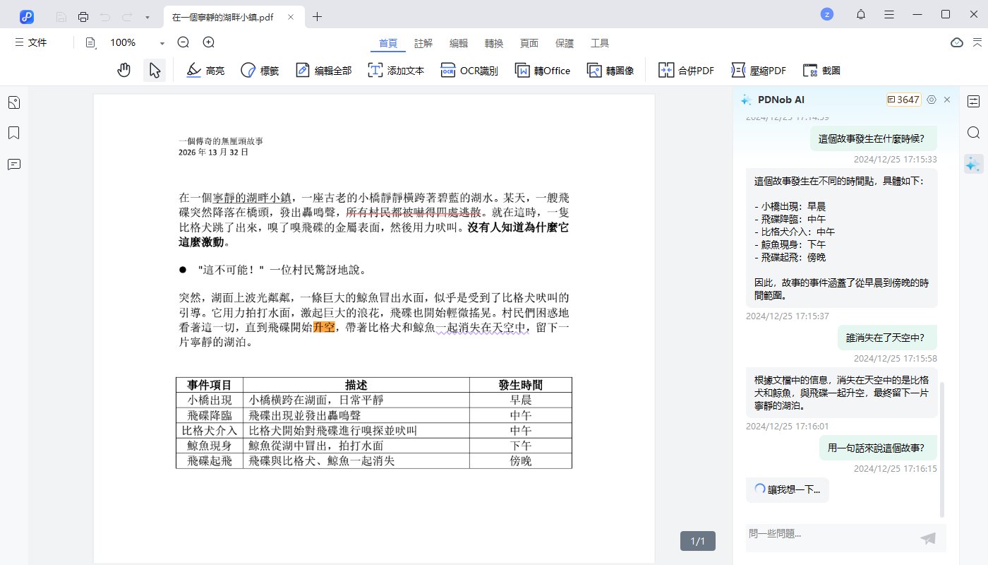Image resolution: width=988 pixels, height=565 pixels.
Task: Open the top-right hamburger menu
Action: coord(888,13)
